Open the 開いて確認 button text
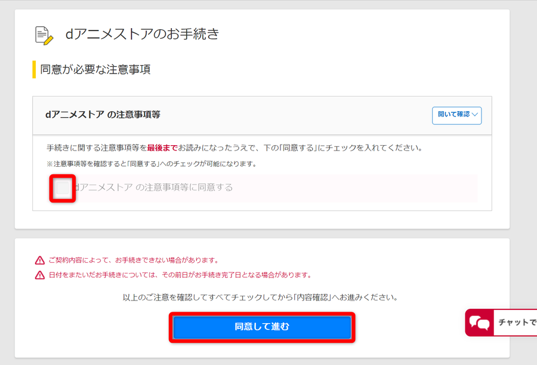The image size is (537, 365). click(454, 114)
